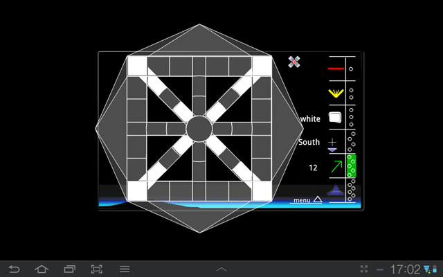
Task: Open the menu with triangle arrow
Action: tap(307, 200)
